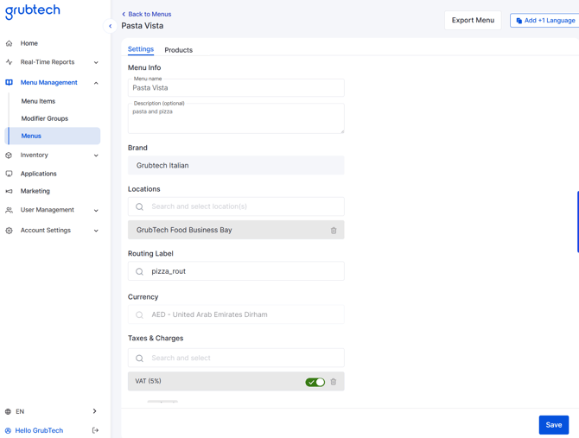This screenshot has height=438, width=579.
Task: Select the Settings tab
Action: (x=141, y=49)
